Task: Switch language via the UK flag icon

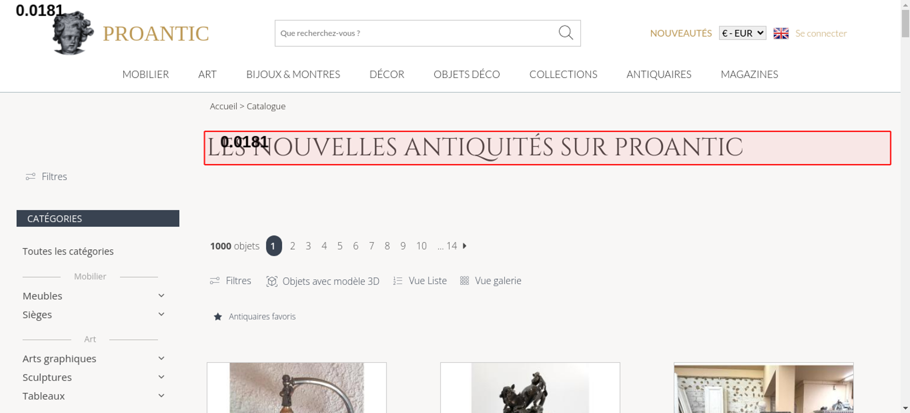Action: (781, 33)
